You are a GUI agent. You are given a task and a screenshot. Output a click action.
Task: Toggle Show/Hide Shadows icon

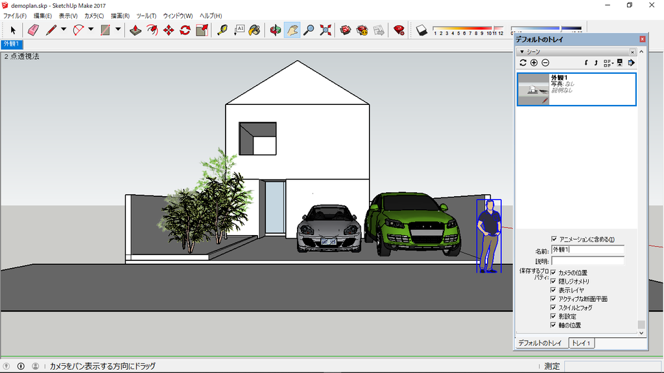click(x=421, y=30)
